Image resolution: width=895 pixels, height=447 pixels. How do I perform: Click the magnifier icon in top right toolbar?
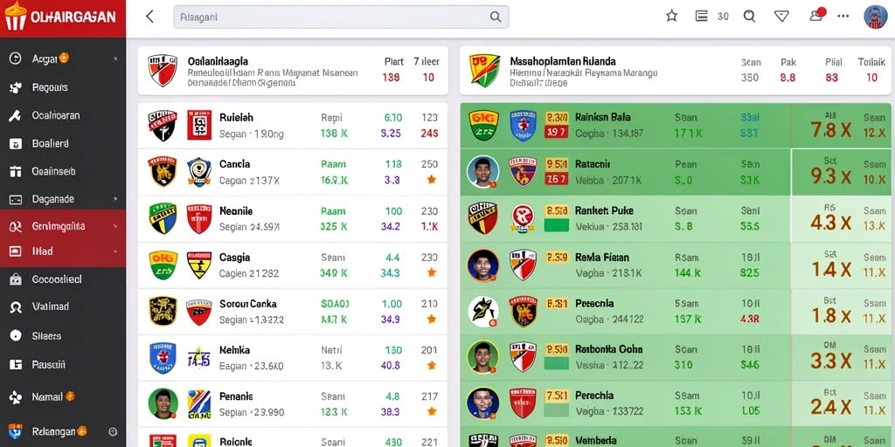tap(749, 16)
